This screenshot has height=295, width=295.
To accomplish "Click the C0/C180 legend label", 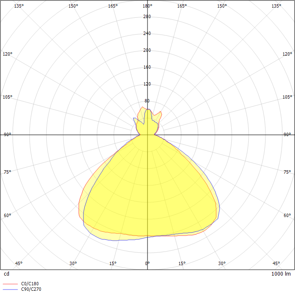I will coord(30,284).
